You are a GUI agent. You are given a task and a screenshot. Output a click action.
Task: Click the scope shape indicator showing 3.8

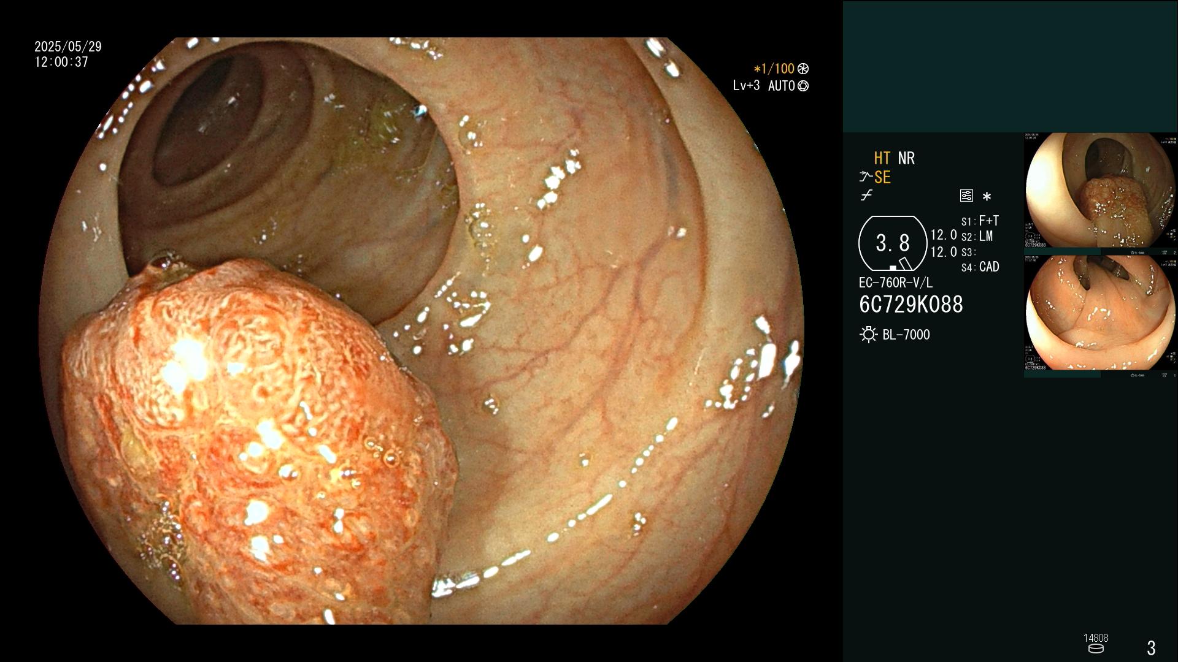[893, 243]
